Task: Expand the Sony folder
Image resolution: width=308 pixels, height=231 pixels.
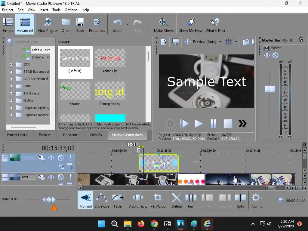Action: [x=11, y=86]
